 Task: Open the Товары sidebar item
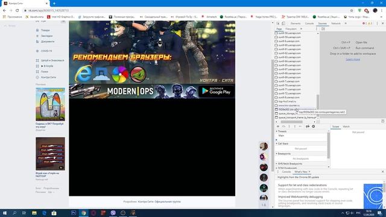[45, 30]
